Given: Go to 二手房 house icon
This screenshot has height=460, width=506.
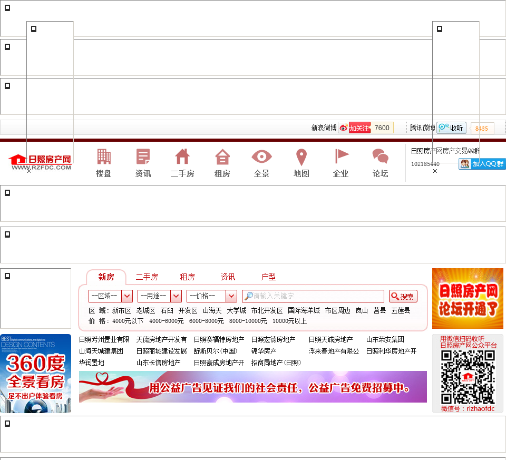Looking at the screenshot, I should (x=182, y=163).
